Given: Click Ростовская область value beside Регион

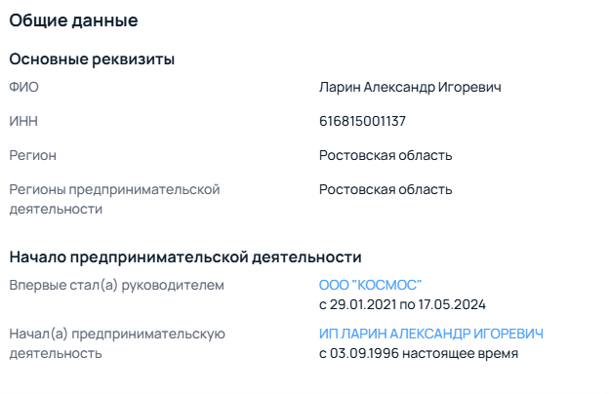Looking at the screenshot, I should click(x=386, y=155).
